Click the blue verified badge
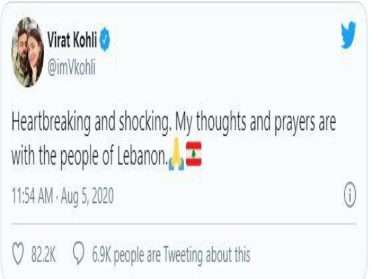 tap(105, 40)
